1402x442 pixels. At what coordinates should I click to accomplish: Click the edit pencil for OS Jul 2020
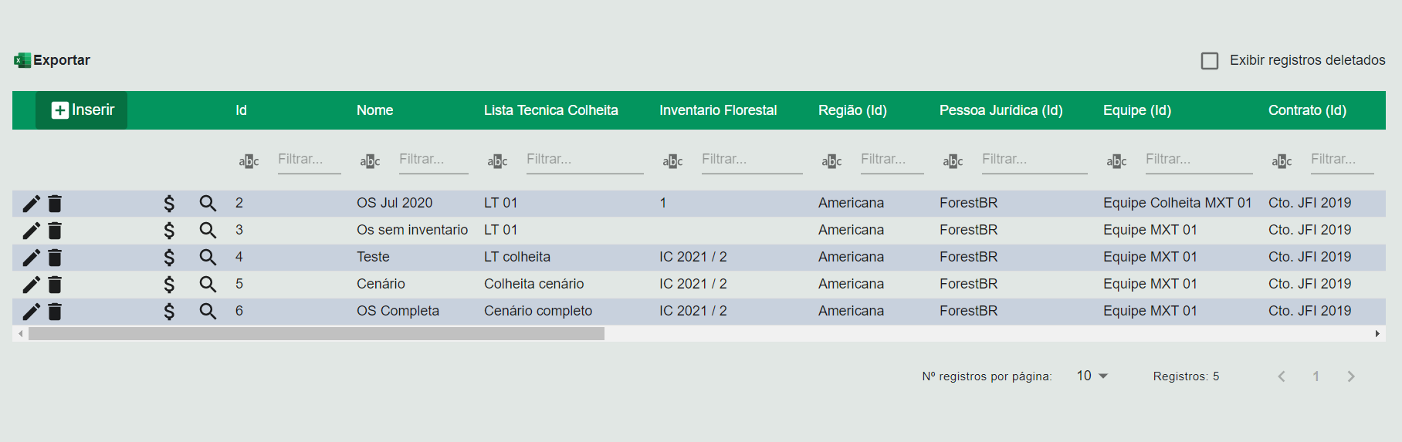tap(31, 204)
